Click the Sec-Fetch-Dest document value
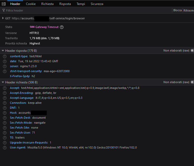Viewport: 194px width, 166px height. pyautogui.click(x=39, y=118)
